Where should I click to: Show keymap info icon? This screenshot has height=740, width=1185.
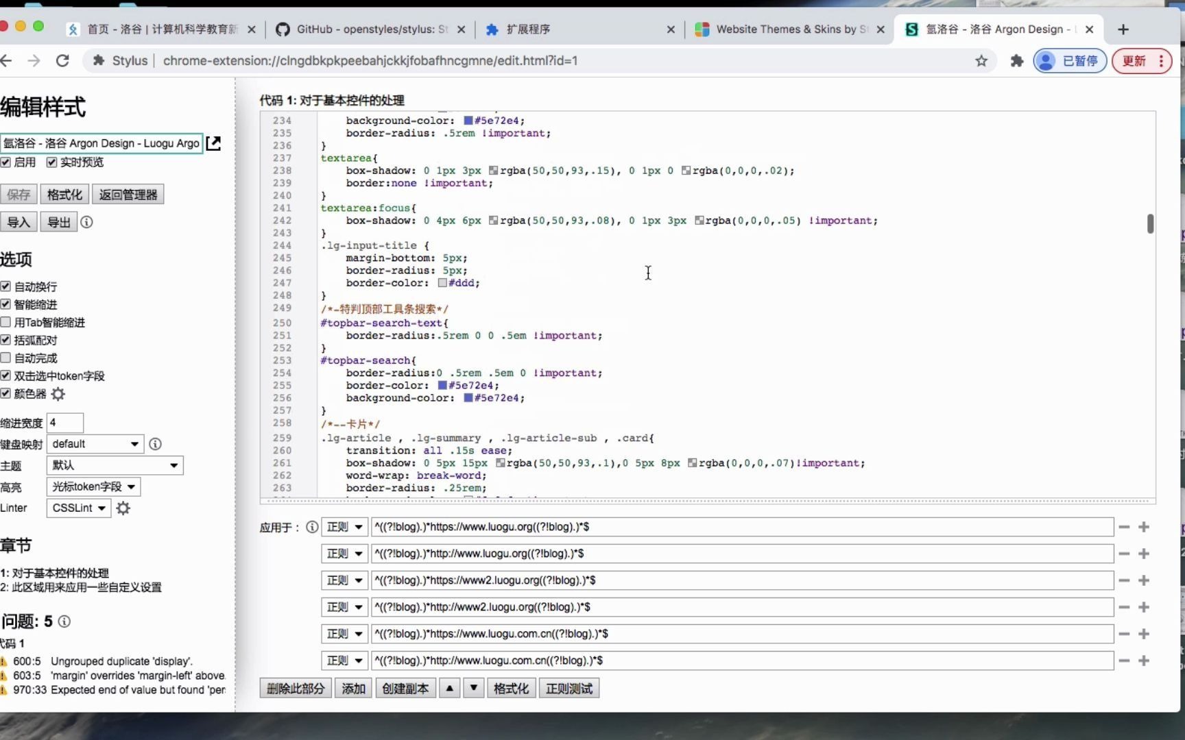click(x=155, y=444)
